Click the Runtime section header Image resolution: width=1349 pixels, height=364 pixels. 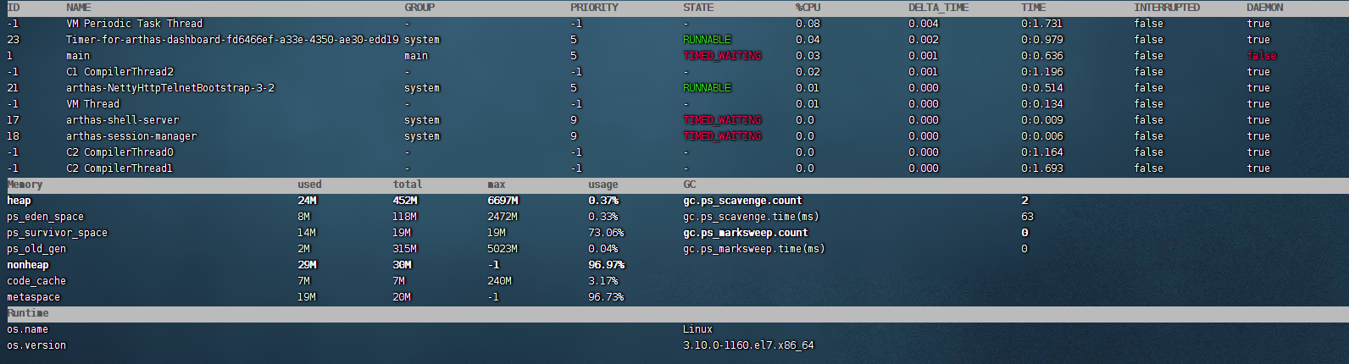(28, 313)
